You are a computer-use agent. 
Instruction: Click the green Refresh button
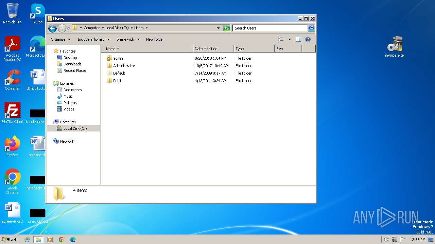point(227,28)
